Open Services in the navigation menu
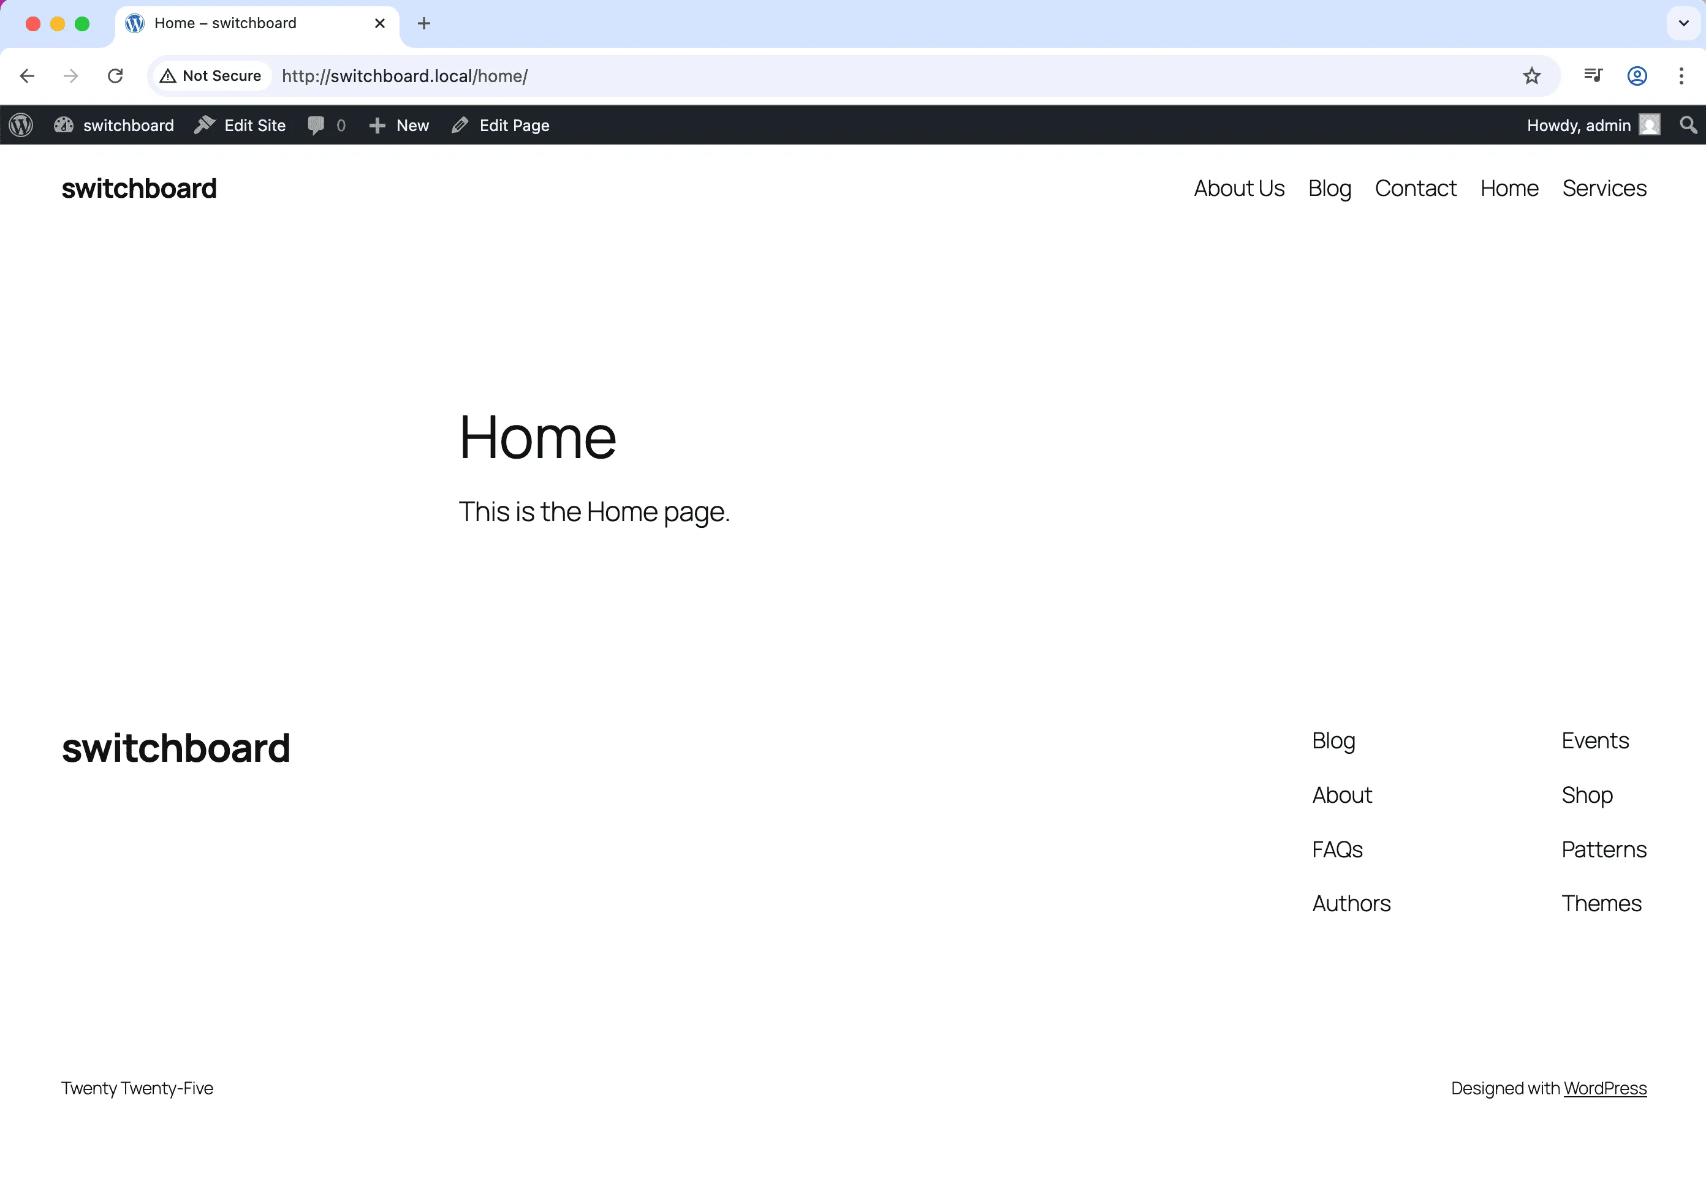The height and width of the screenshot is (1188, 1706). click(1604, 188)
